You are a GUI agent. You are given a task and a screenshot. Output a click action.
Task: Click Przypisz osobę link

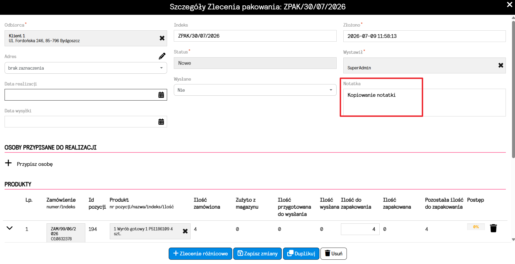pyautogui.click(x=35, y=164)
